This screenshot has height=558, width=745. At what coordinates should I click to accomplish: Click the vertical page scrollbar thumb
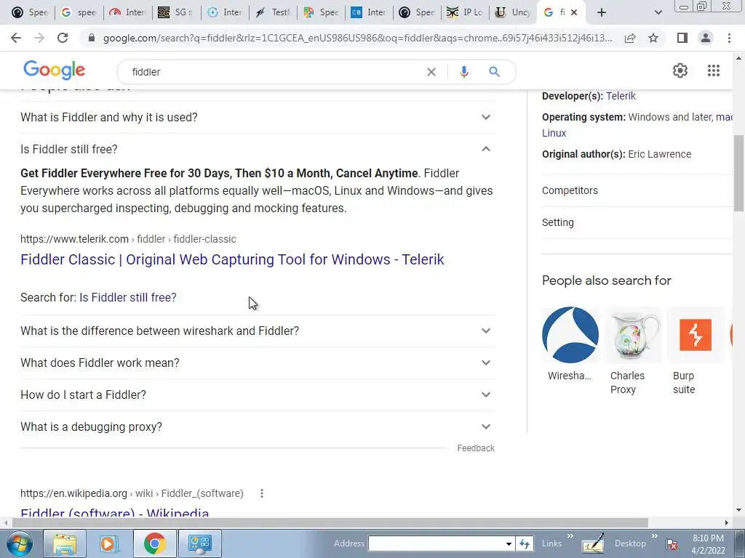(x=739, y=173)
